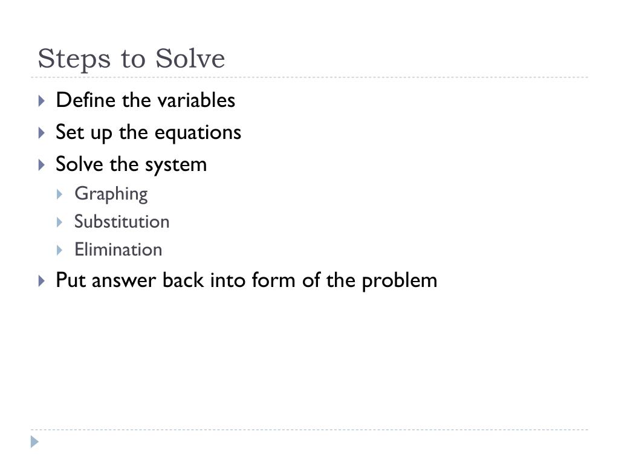
Task: Click the small arrow bullet before "Substitution"
Action: click(60, 222)
